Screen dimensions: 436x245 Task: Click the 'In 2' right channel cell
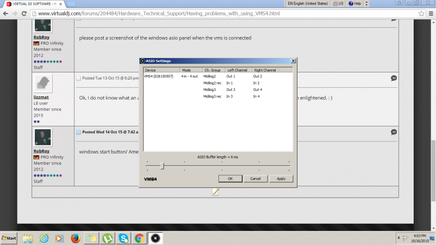256,83
